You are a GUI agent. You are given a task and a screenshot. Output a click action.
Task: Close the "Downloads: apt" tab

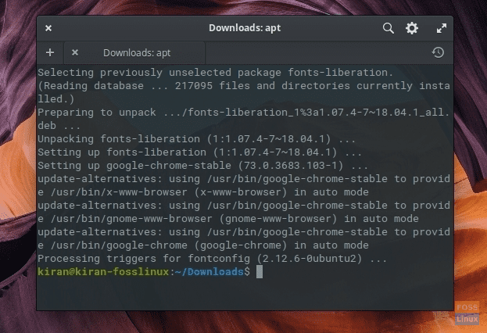(x=75, y=52)
